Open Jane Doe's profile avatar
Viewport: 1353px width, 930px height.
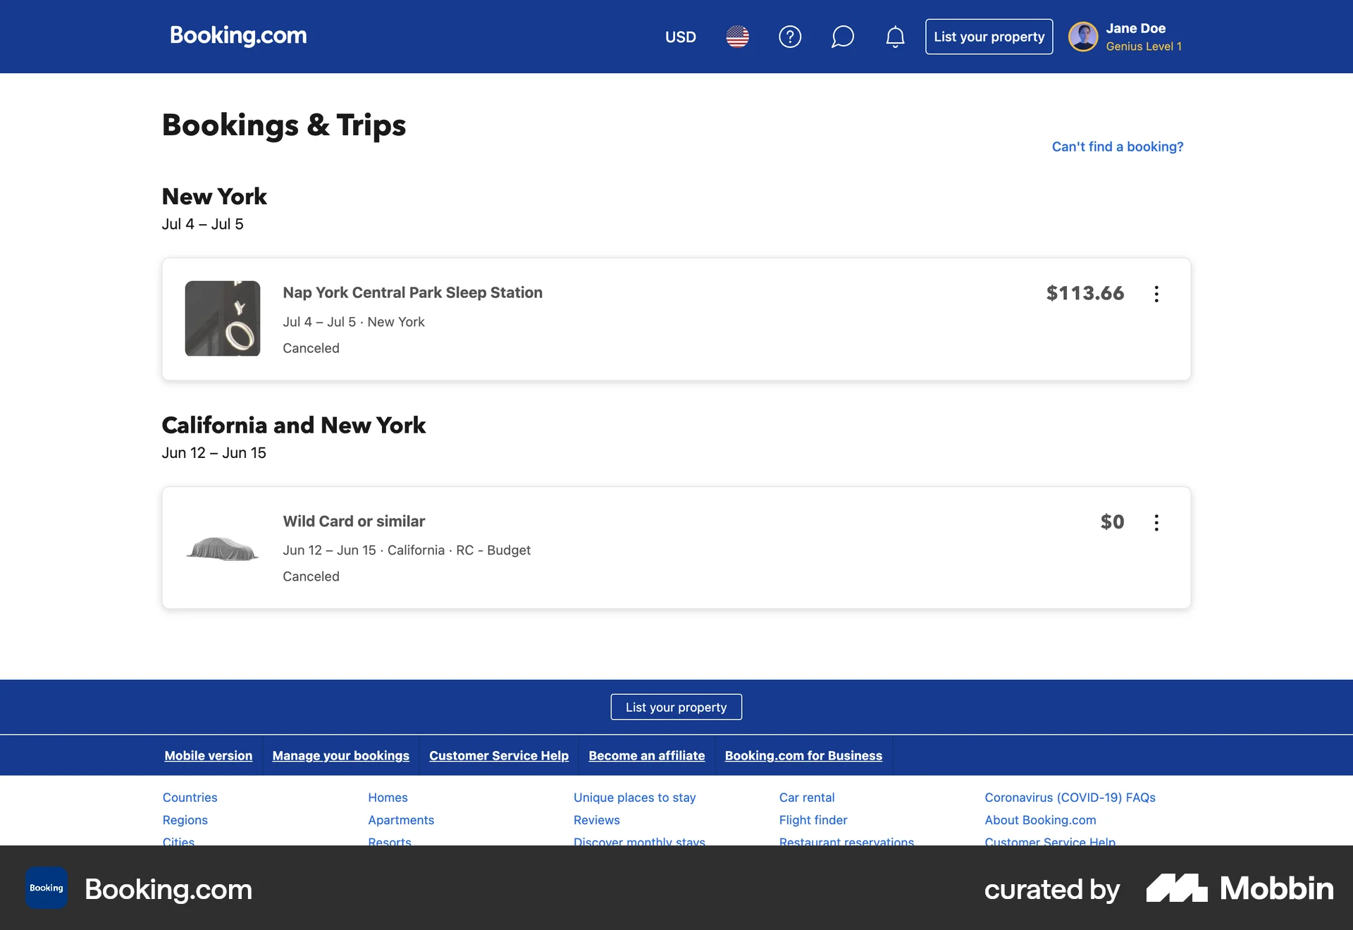1083,37
